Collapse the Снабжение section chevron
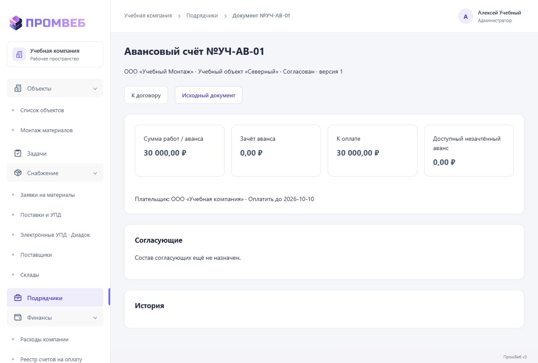 pos(95,173)
